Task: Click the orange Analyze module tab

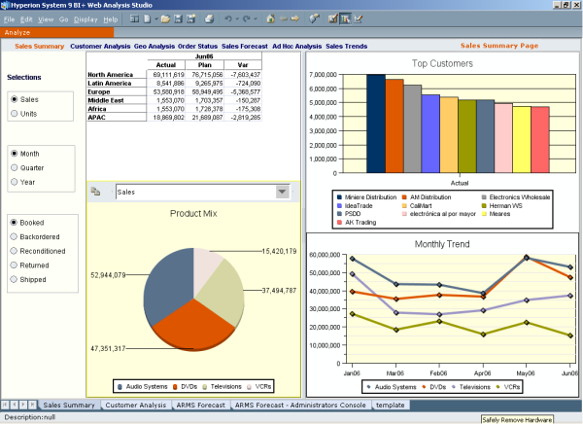Action: [x=57, y=32]
